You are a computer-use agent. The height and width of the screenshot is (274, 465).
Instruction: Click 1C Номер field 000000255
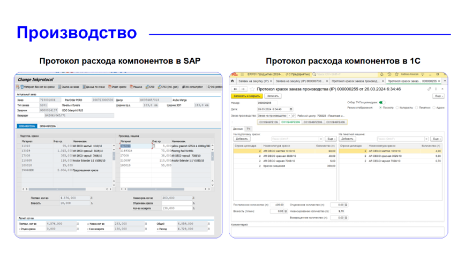click(267, 103)
